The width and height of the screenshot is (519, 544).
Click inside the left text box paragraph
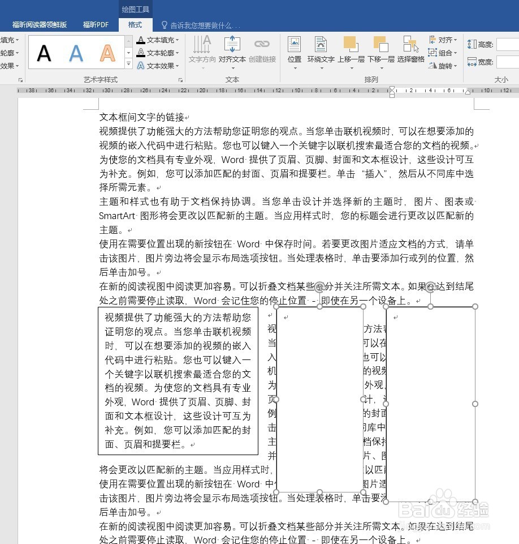[x=178, y=380]
